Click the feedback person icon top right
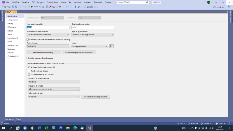233x131 pixels. [229, 7]
